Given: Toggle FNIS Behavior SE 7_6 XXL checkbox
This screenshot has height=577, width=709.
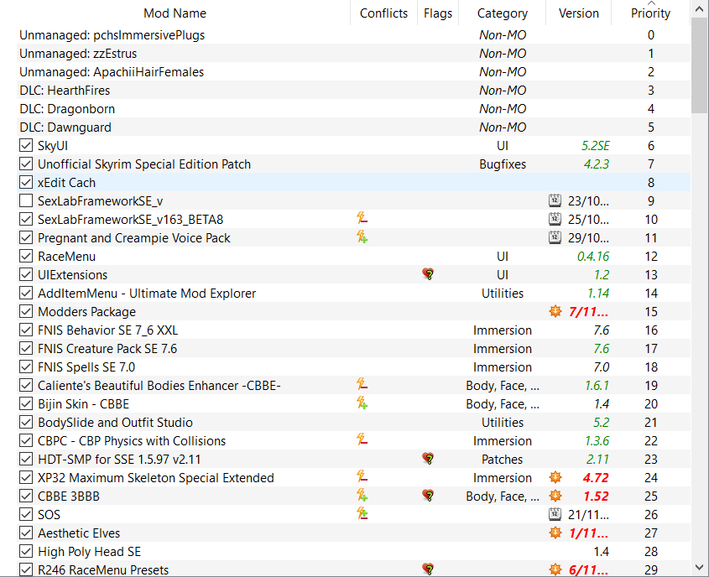Looking at the screenshot, I should point(26,330).
